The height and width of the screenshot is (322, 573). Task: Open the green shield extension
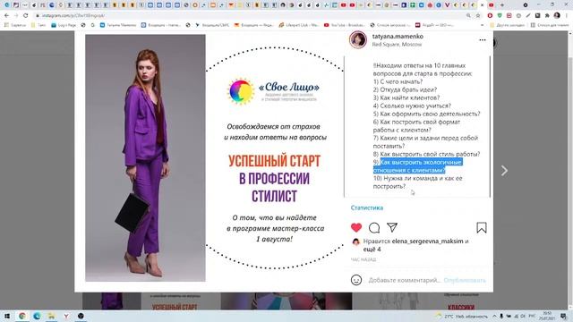tap(500, 16)
